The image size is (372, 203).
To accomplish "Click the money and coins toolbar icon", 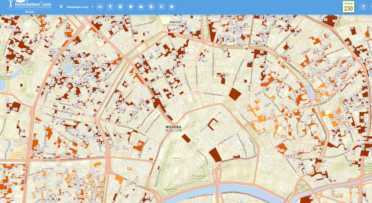I will coord(141,7).
